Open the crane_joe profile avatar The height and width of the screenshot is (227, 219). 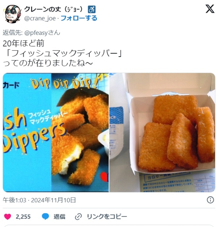[12, 14]
